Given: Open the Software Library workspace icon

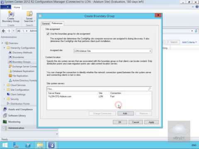Looking at the screenshot, I should tap(5, 115).
